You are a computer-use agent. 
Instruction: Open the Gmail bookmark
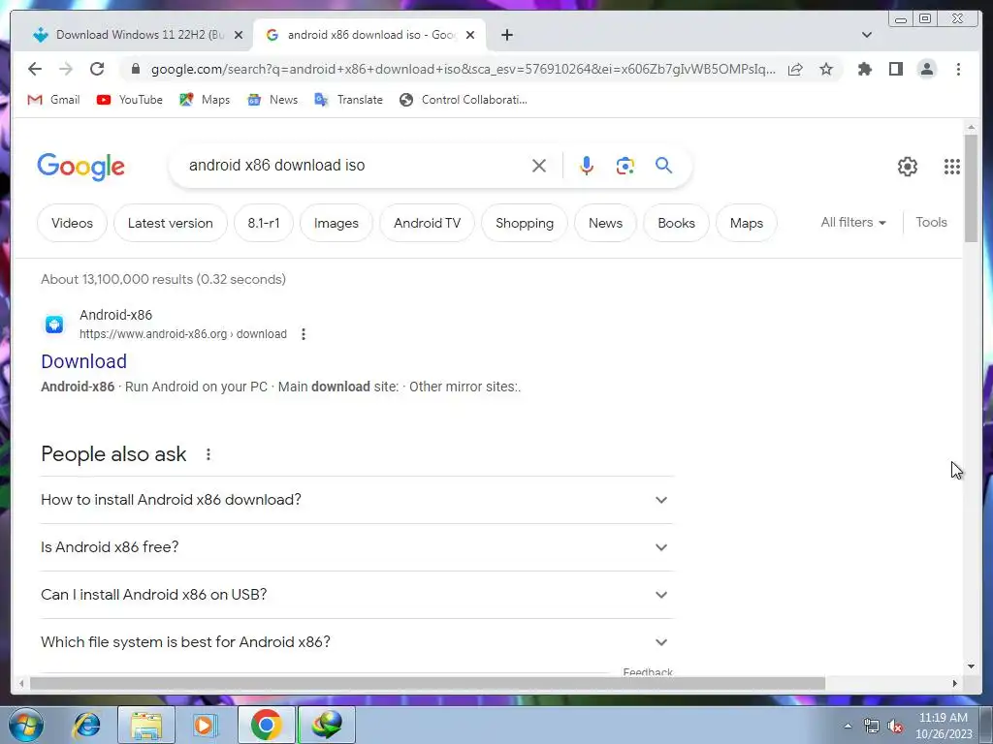(x=54, y=100)
